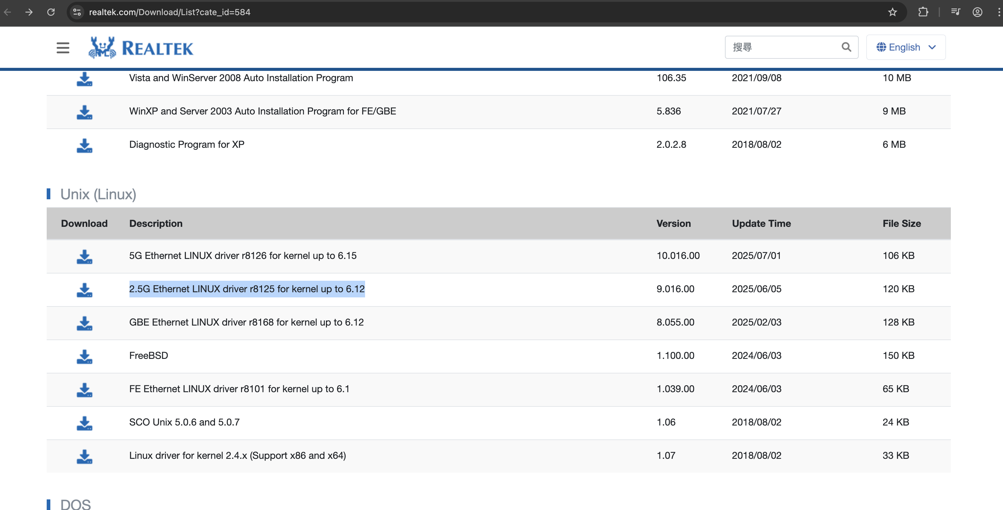
Task: Focus the site search input field
Action: tap(783, 47)
